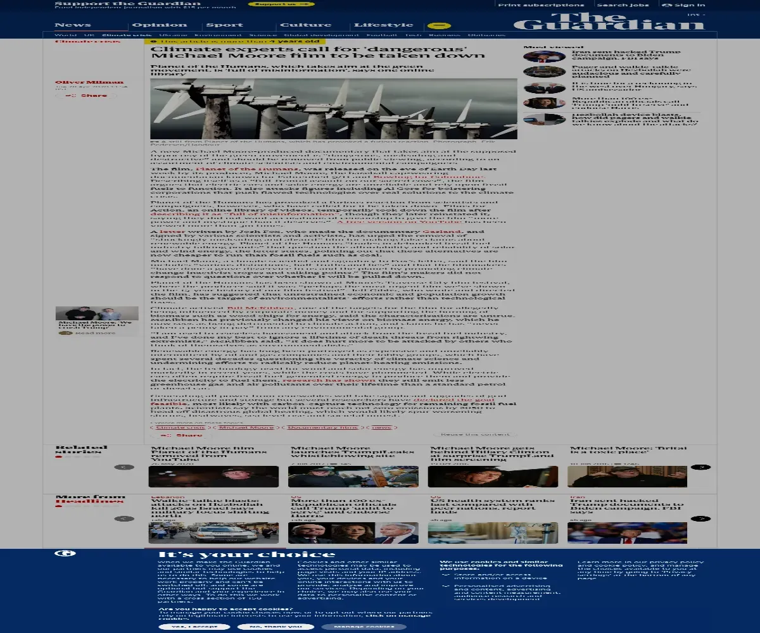This screenshot has height=633, width=760.
Task: Click previous arrow in More from Headlines carousel
Action: coord(124,518)
